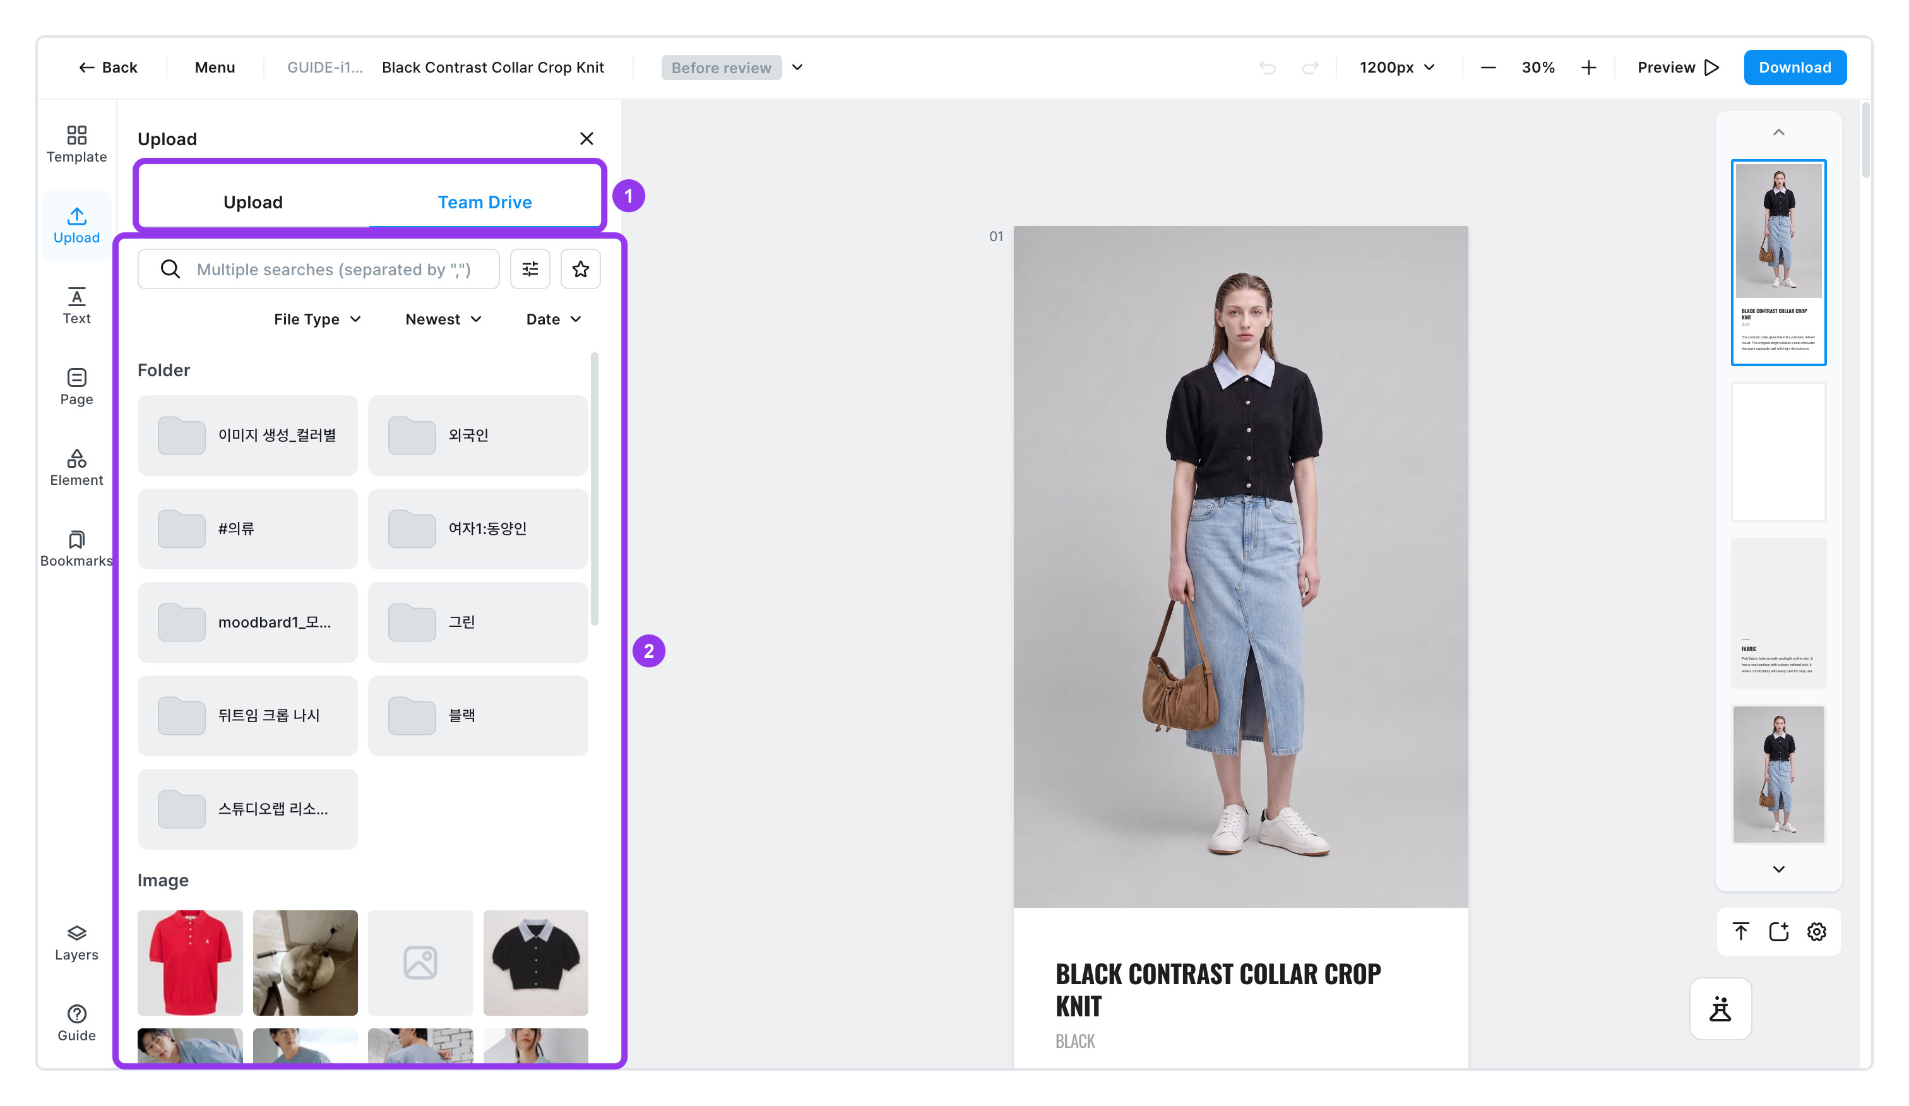The width and height of the screenshot is (1909, 1106).
Task: Open the 블랙 folder
Action: [x=478, y=715]
